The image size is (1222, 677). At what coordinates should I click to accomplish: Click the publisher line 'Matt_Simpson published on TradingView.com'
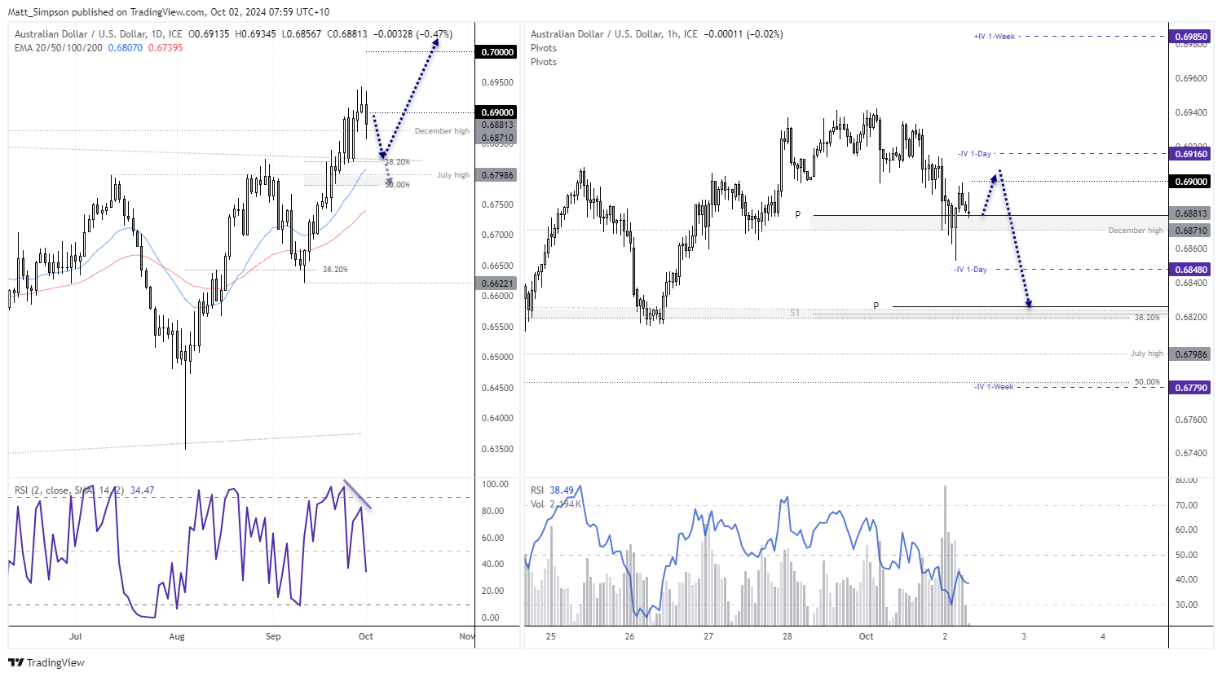tap(106, 12)
